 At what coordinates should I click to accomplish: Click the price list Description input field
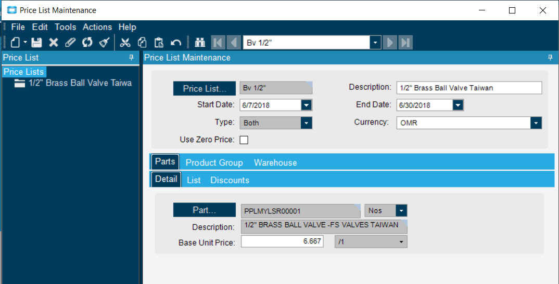click(x=469, y=88)
